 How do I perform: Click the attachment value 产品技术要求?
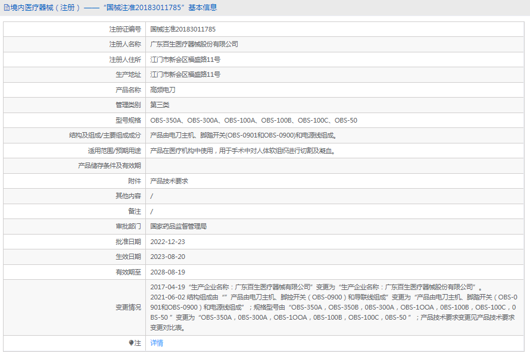pos(169,181)
